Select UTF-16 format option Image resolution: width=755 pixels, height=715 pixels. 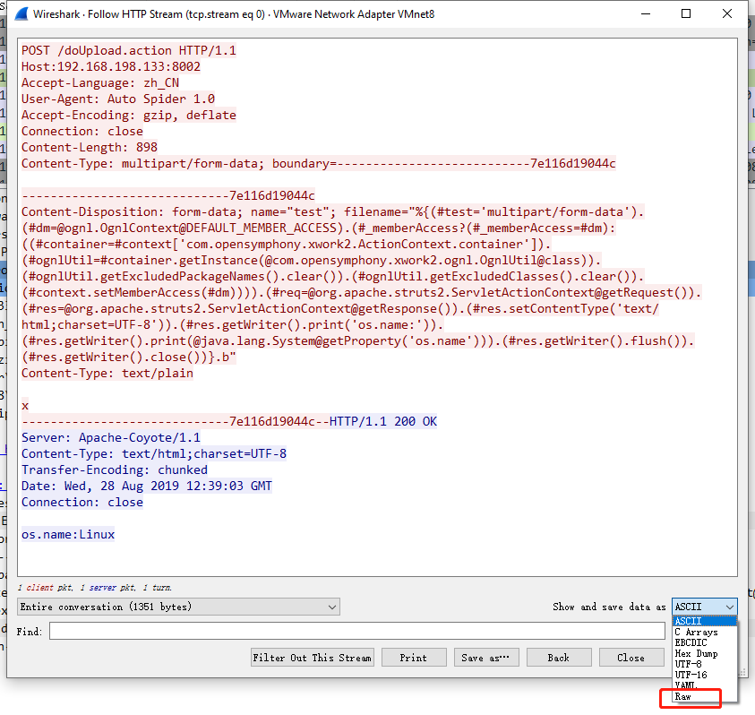pos(705,675)
